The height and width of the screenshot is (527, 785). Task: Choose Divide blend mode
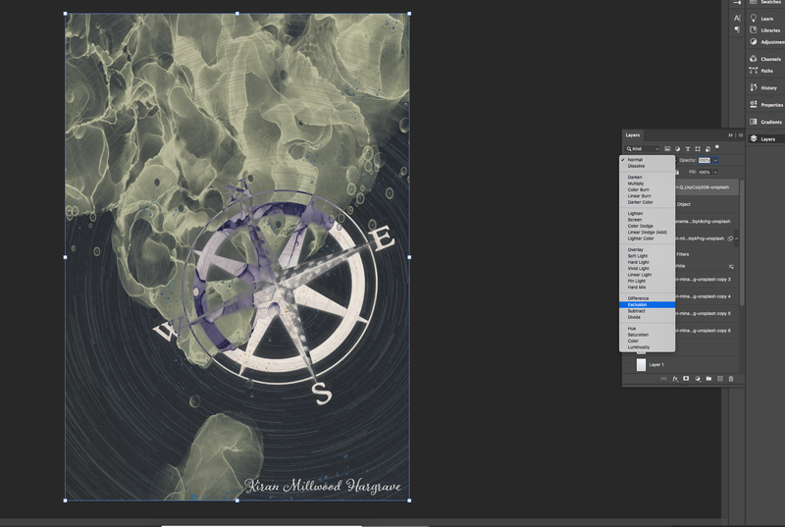647,317
